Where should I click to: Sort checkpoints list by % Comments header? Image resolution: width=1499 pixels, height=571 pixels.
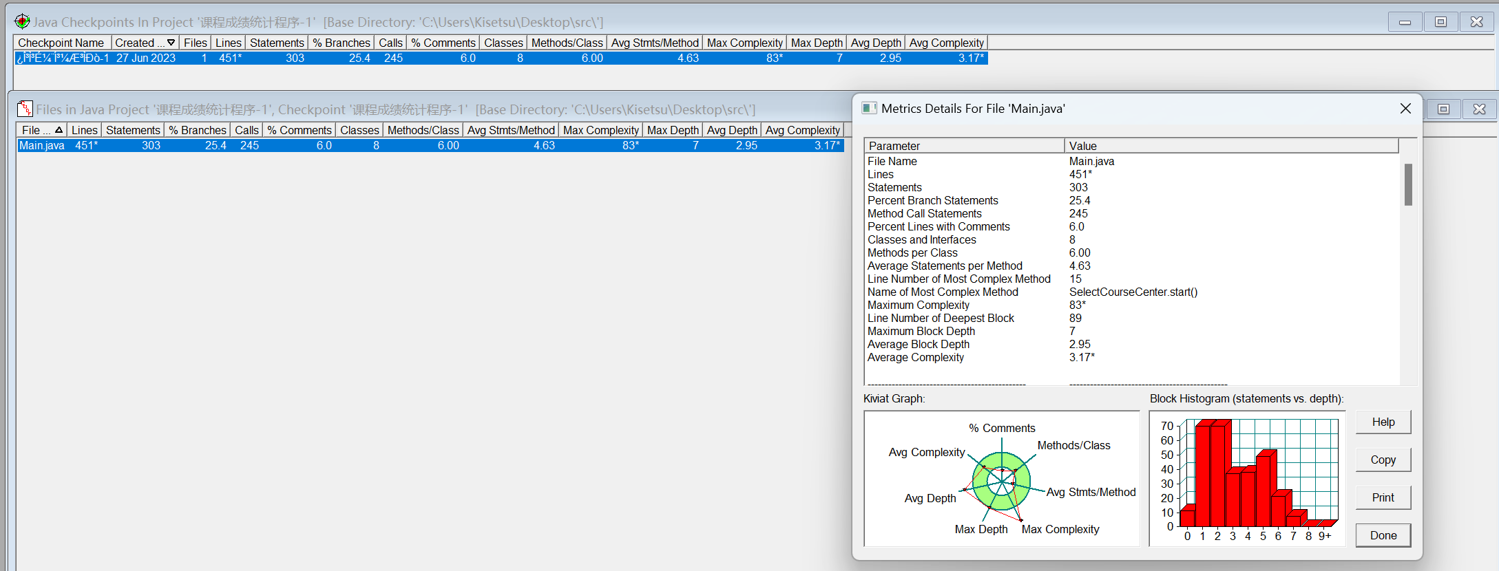tap(443, 43)
